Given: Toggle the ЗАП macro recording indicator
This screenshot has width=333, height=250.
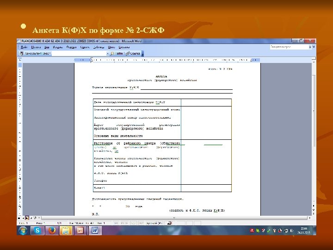Looking at the screenshot, I should coord(116,223).
